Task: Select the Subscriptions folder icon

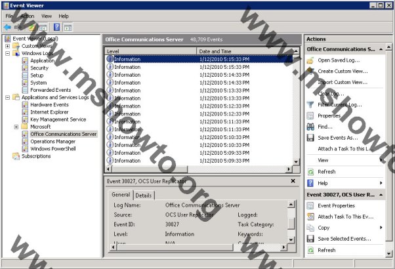Action: [16, 156]
